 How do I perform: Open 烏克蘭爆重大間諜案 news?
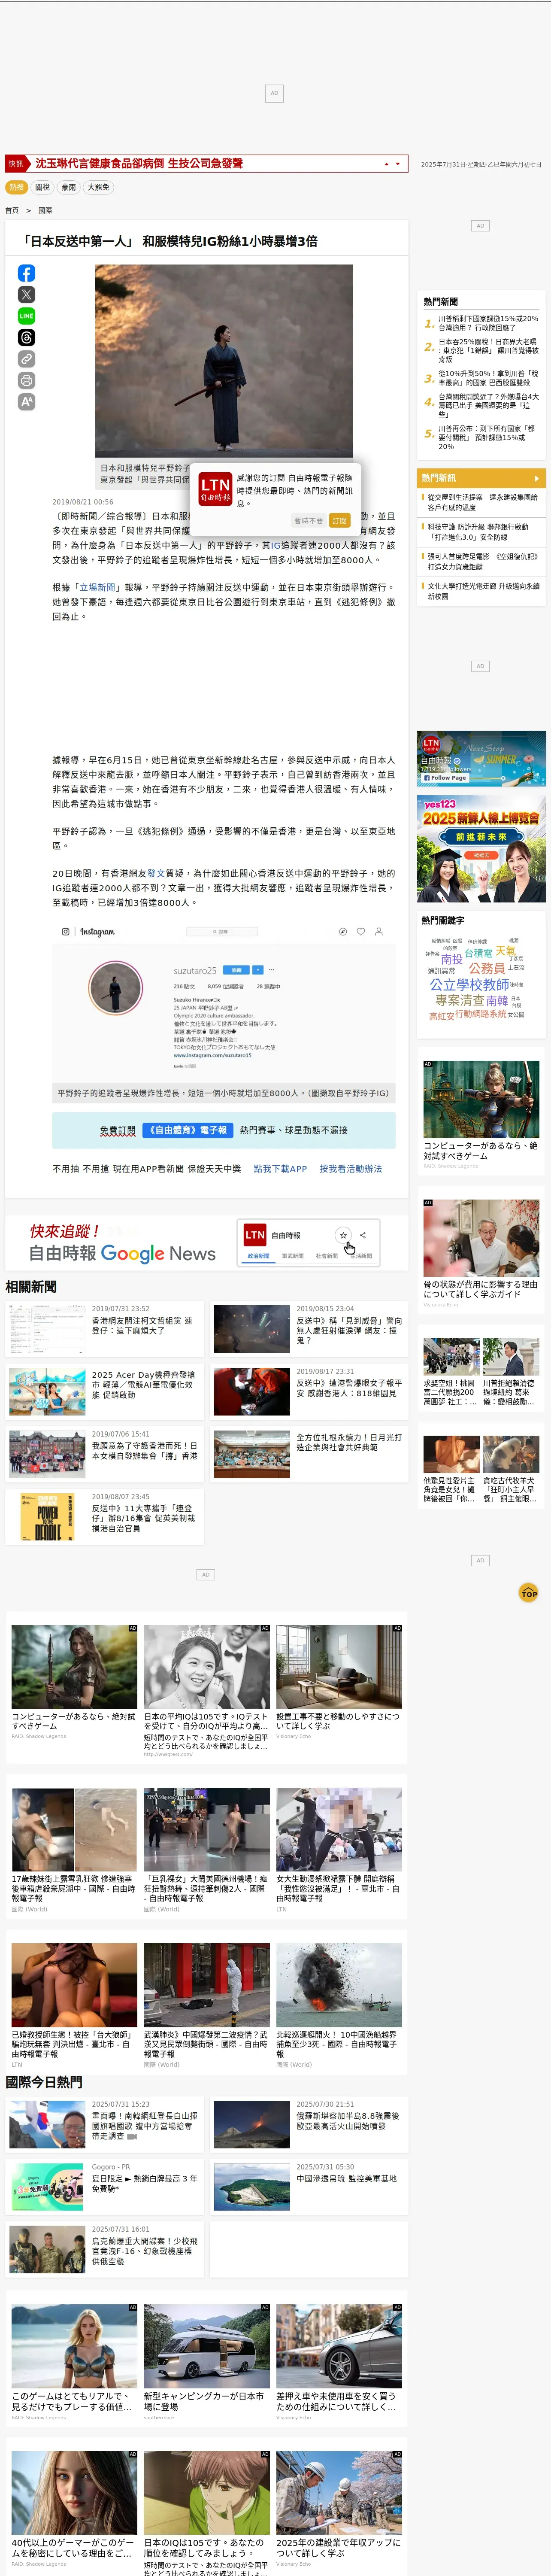[x=145, y=2251]
